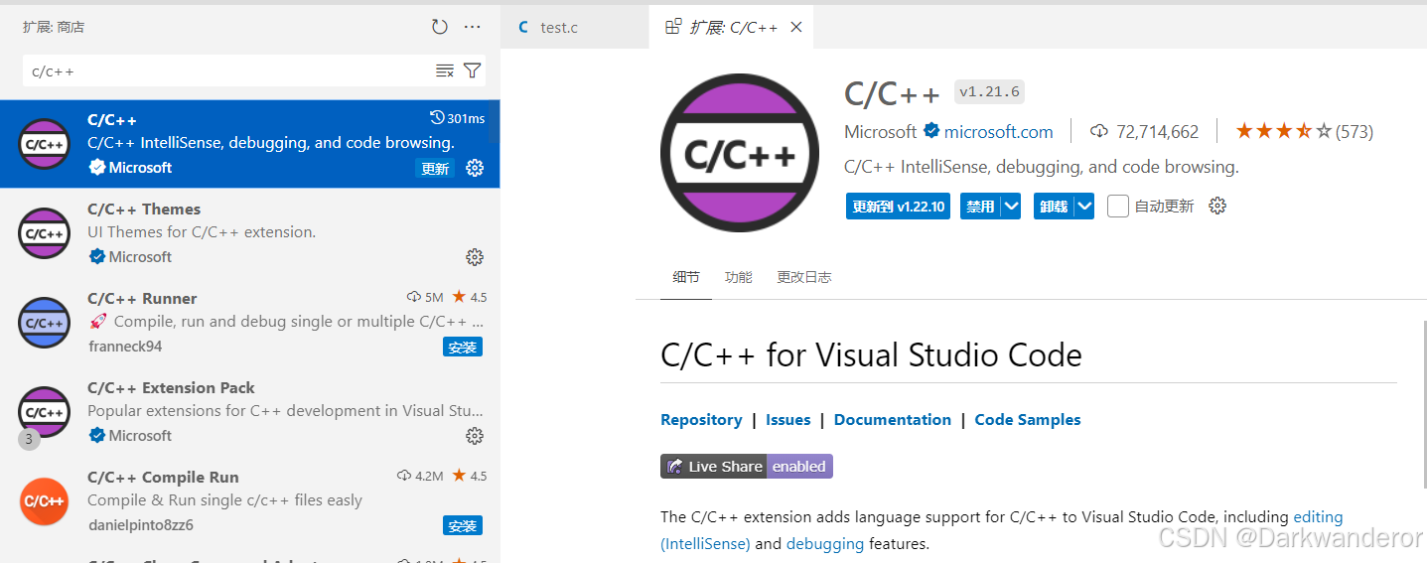The height and width of the screenshot is (563, 1427).
Task: Update the extension to v1.22.10
Action: click(899, 207)
